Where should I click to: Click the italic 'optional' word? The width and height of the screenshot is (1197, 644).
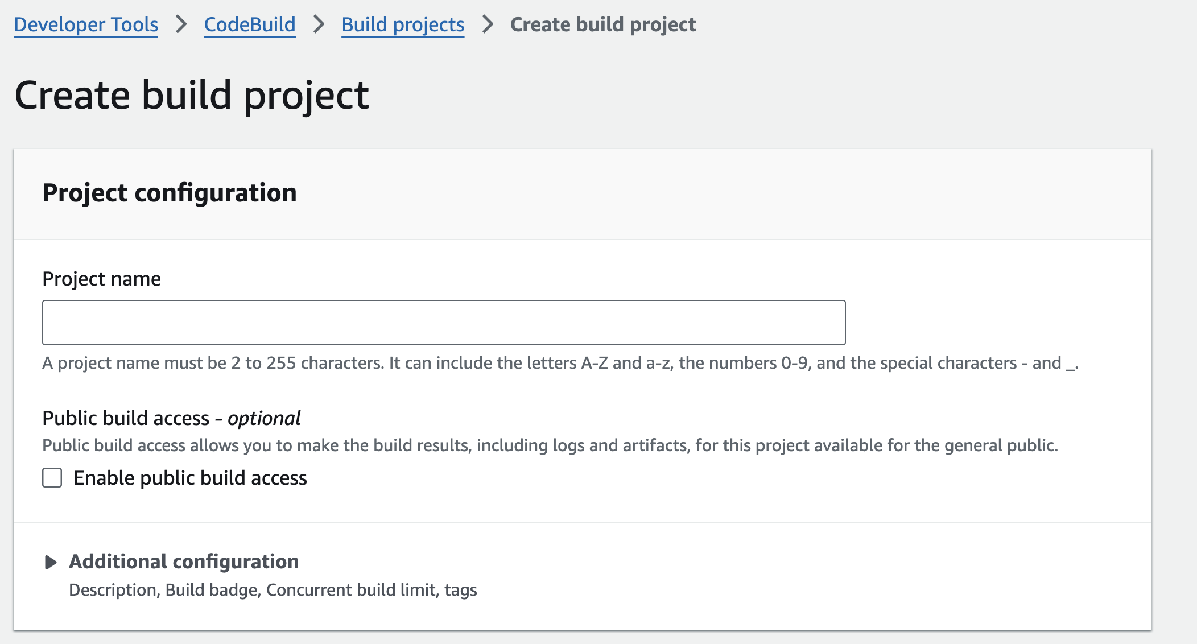(264, 418)
